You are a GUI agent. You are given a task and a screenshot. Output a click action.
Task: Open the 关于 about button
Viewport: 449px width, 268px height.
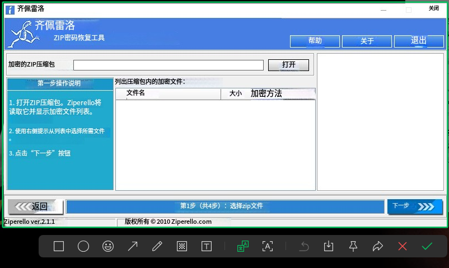367,41
